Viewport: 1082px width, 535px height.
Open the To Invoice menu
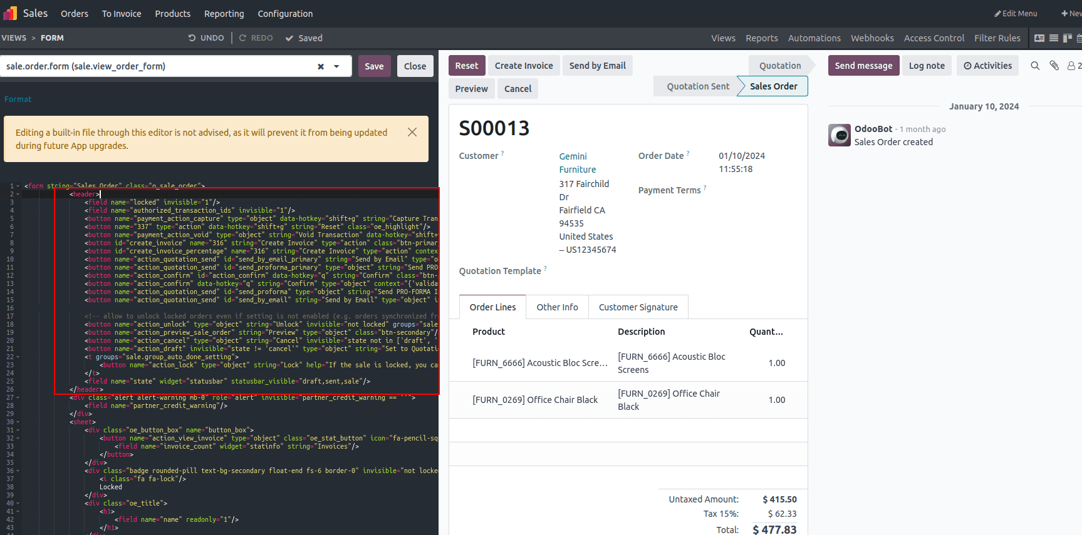(122, 14)
